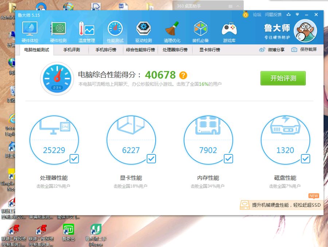Click the overall score 40678

point(160,75)
